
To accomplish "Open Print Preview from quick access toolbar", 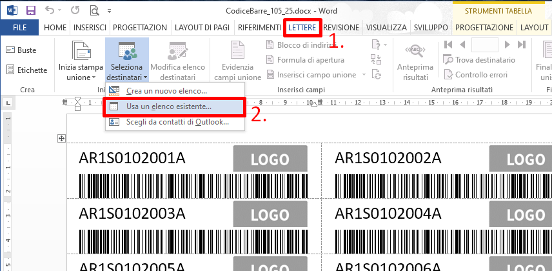I will [x=94, y=11].
